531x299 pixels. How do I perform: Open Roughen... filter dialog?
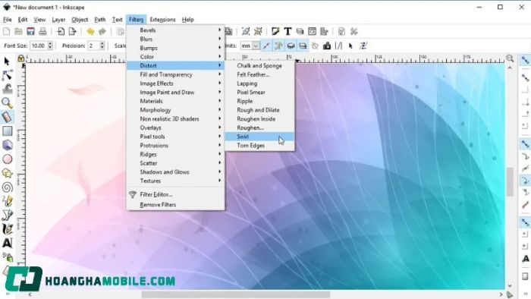point(259,127)
